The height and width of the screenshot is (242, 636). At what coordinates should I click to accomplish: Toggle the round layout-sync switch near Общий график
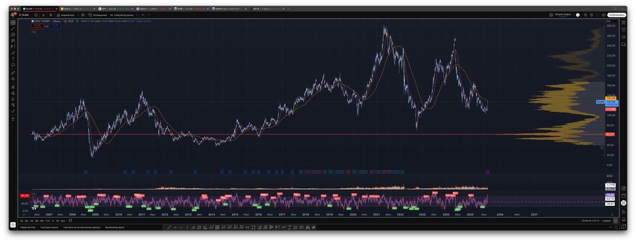pos(578,15)
